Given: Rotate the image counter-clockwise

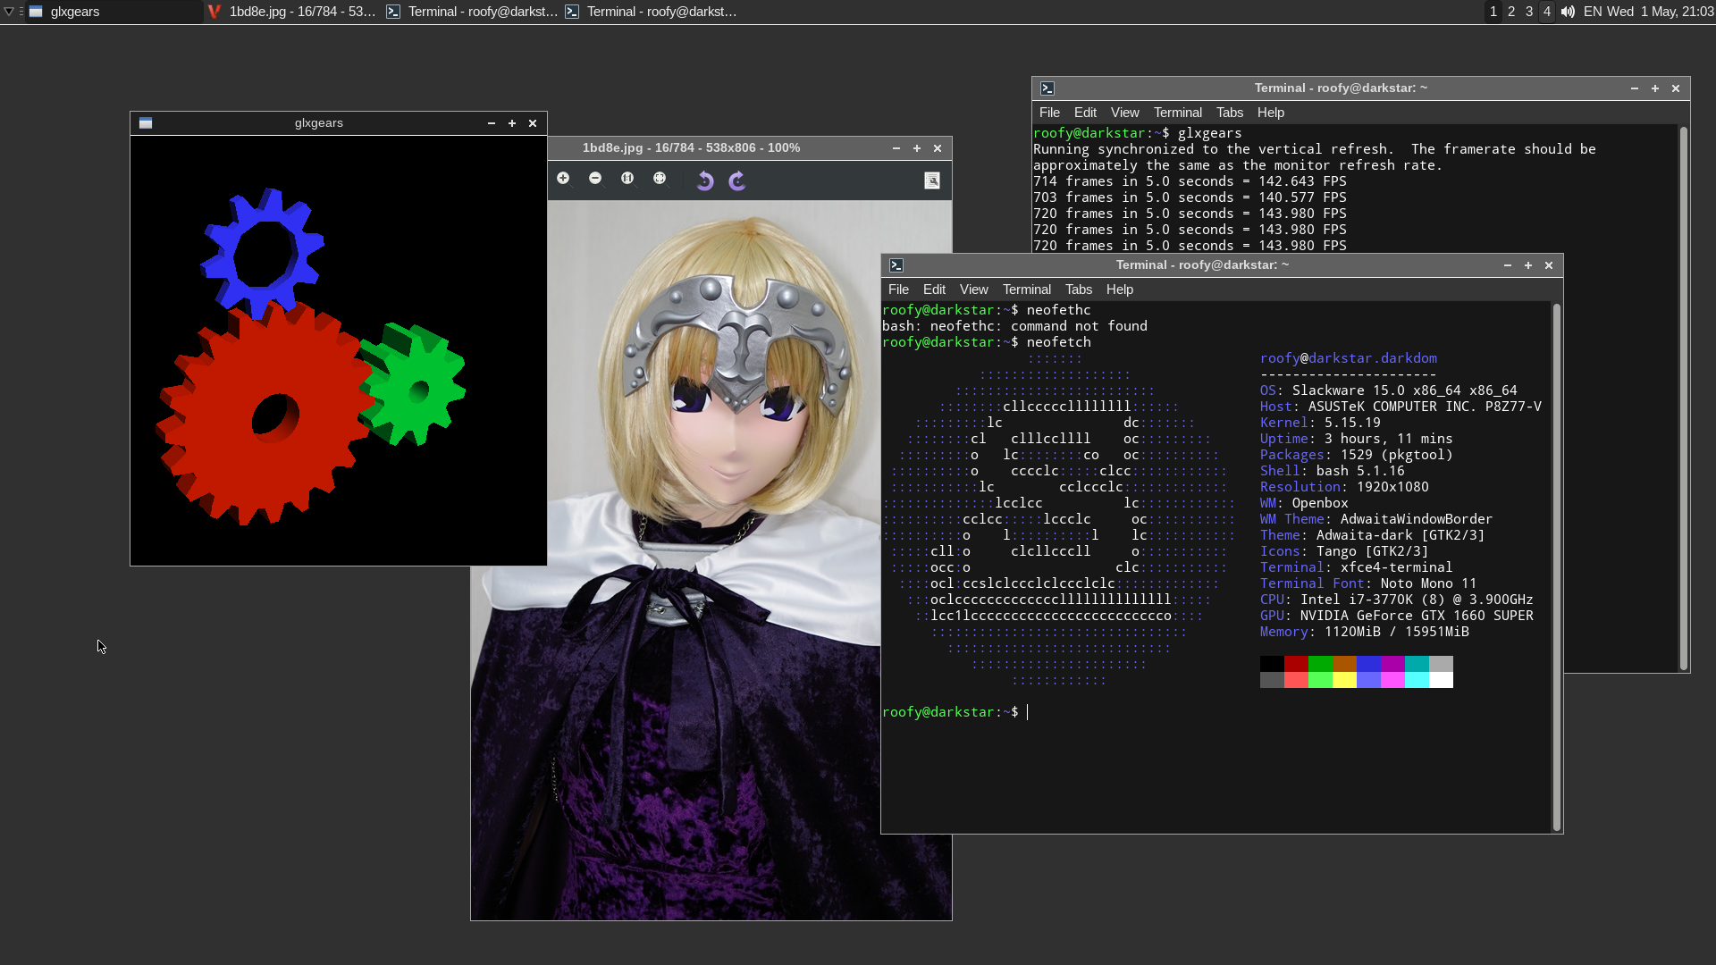Looking at the screenshot, I should (705, 180).
